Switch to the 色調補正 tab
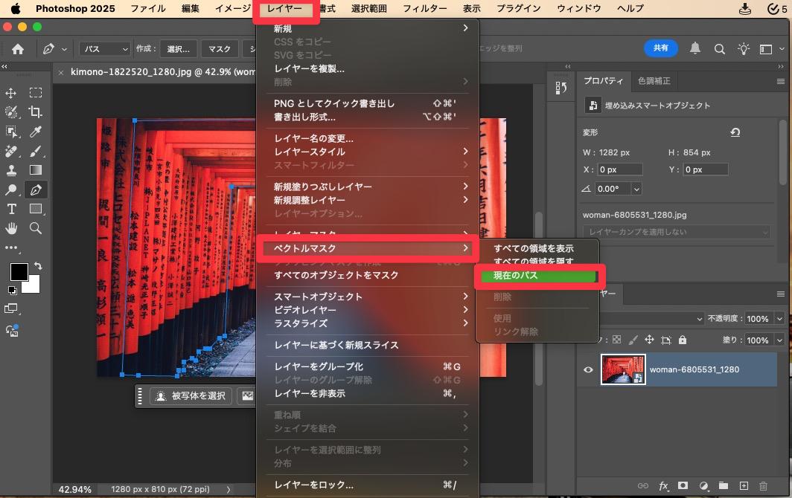 [654, 81]
